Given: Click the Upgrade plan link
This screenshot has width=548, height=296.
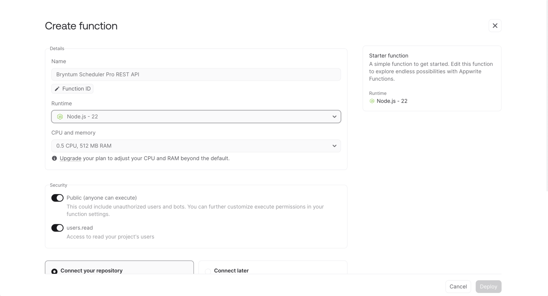Looking at the screenshot, I should tap(70, 158).
